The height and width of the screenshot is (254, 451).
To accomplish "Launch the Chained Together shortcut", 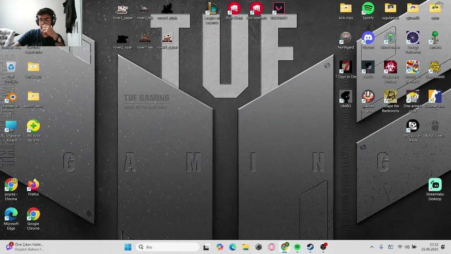I will (368, 102).
